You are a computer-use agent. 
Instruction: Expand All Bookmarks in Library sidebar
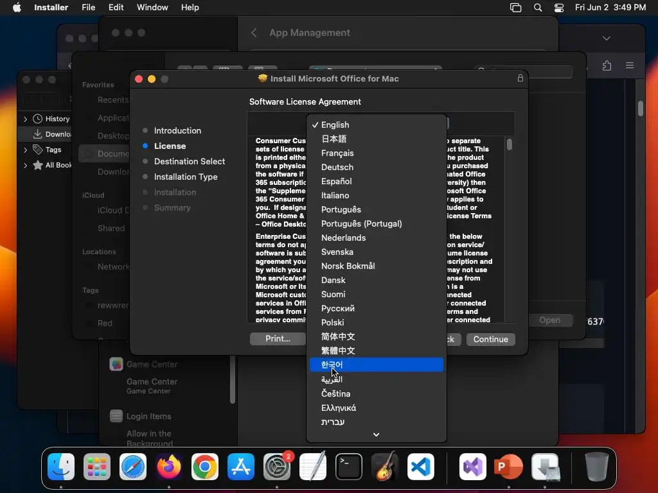(x=25, y=165)
